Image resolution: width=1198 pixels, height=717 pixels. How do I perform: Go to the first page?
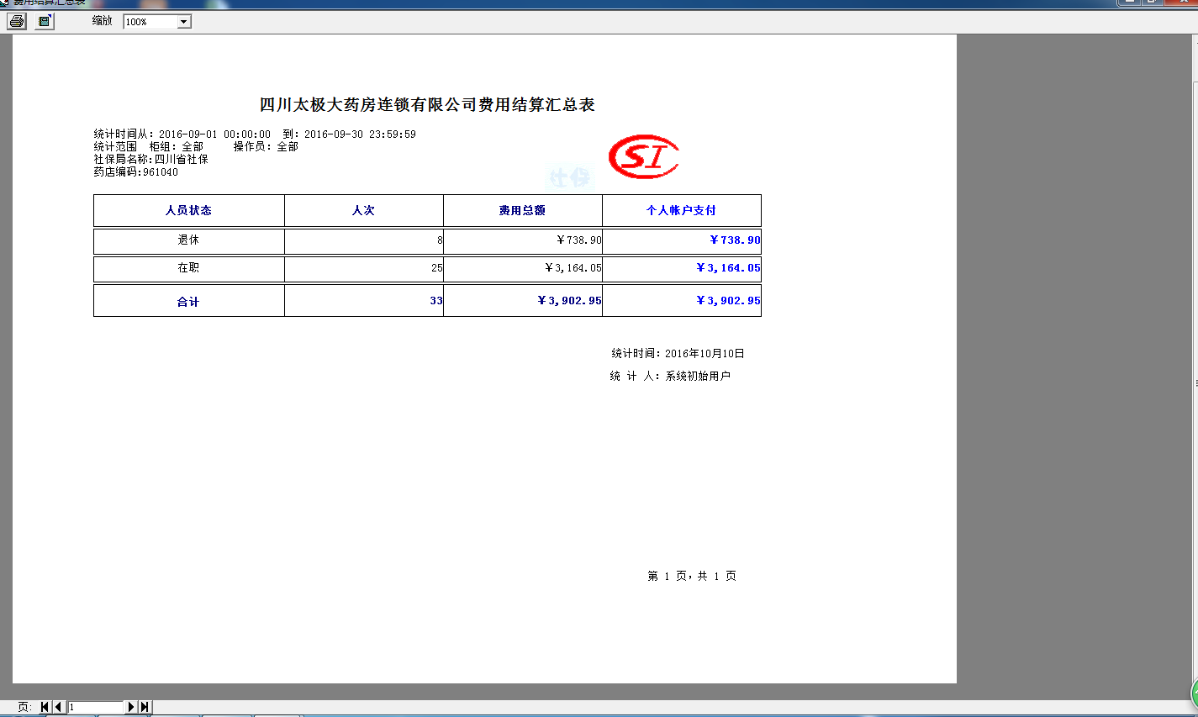coord(45,707)
